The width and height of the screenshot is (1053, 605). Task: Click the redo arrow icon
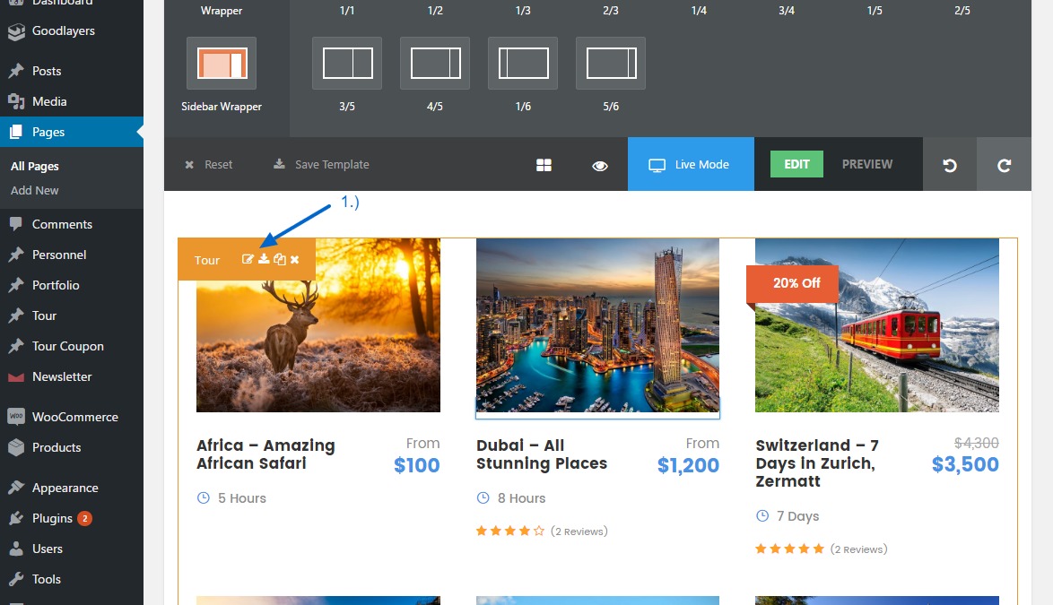click(1004, 165)
